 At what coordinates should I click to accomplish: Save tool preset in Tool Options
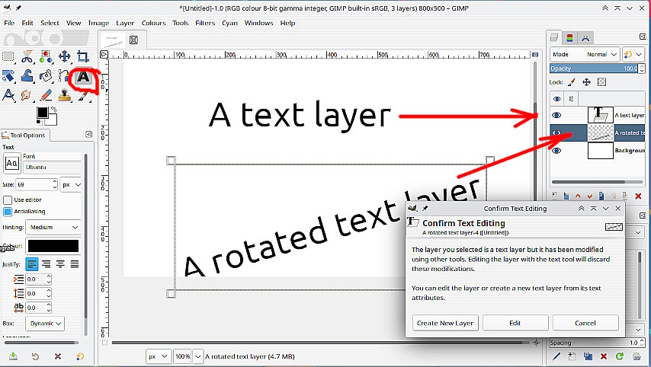(13, 356)
